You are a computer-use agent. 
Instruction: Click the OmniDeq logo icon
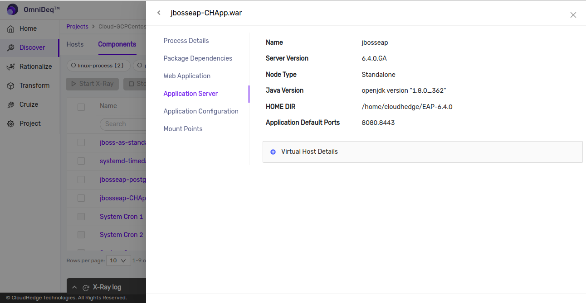click(x=13, y=9)
